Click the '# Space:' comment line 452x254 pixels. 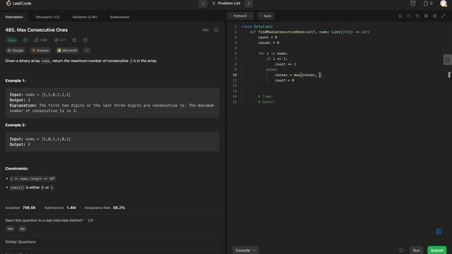tap(266, 102)
